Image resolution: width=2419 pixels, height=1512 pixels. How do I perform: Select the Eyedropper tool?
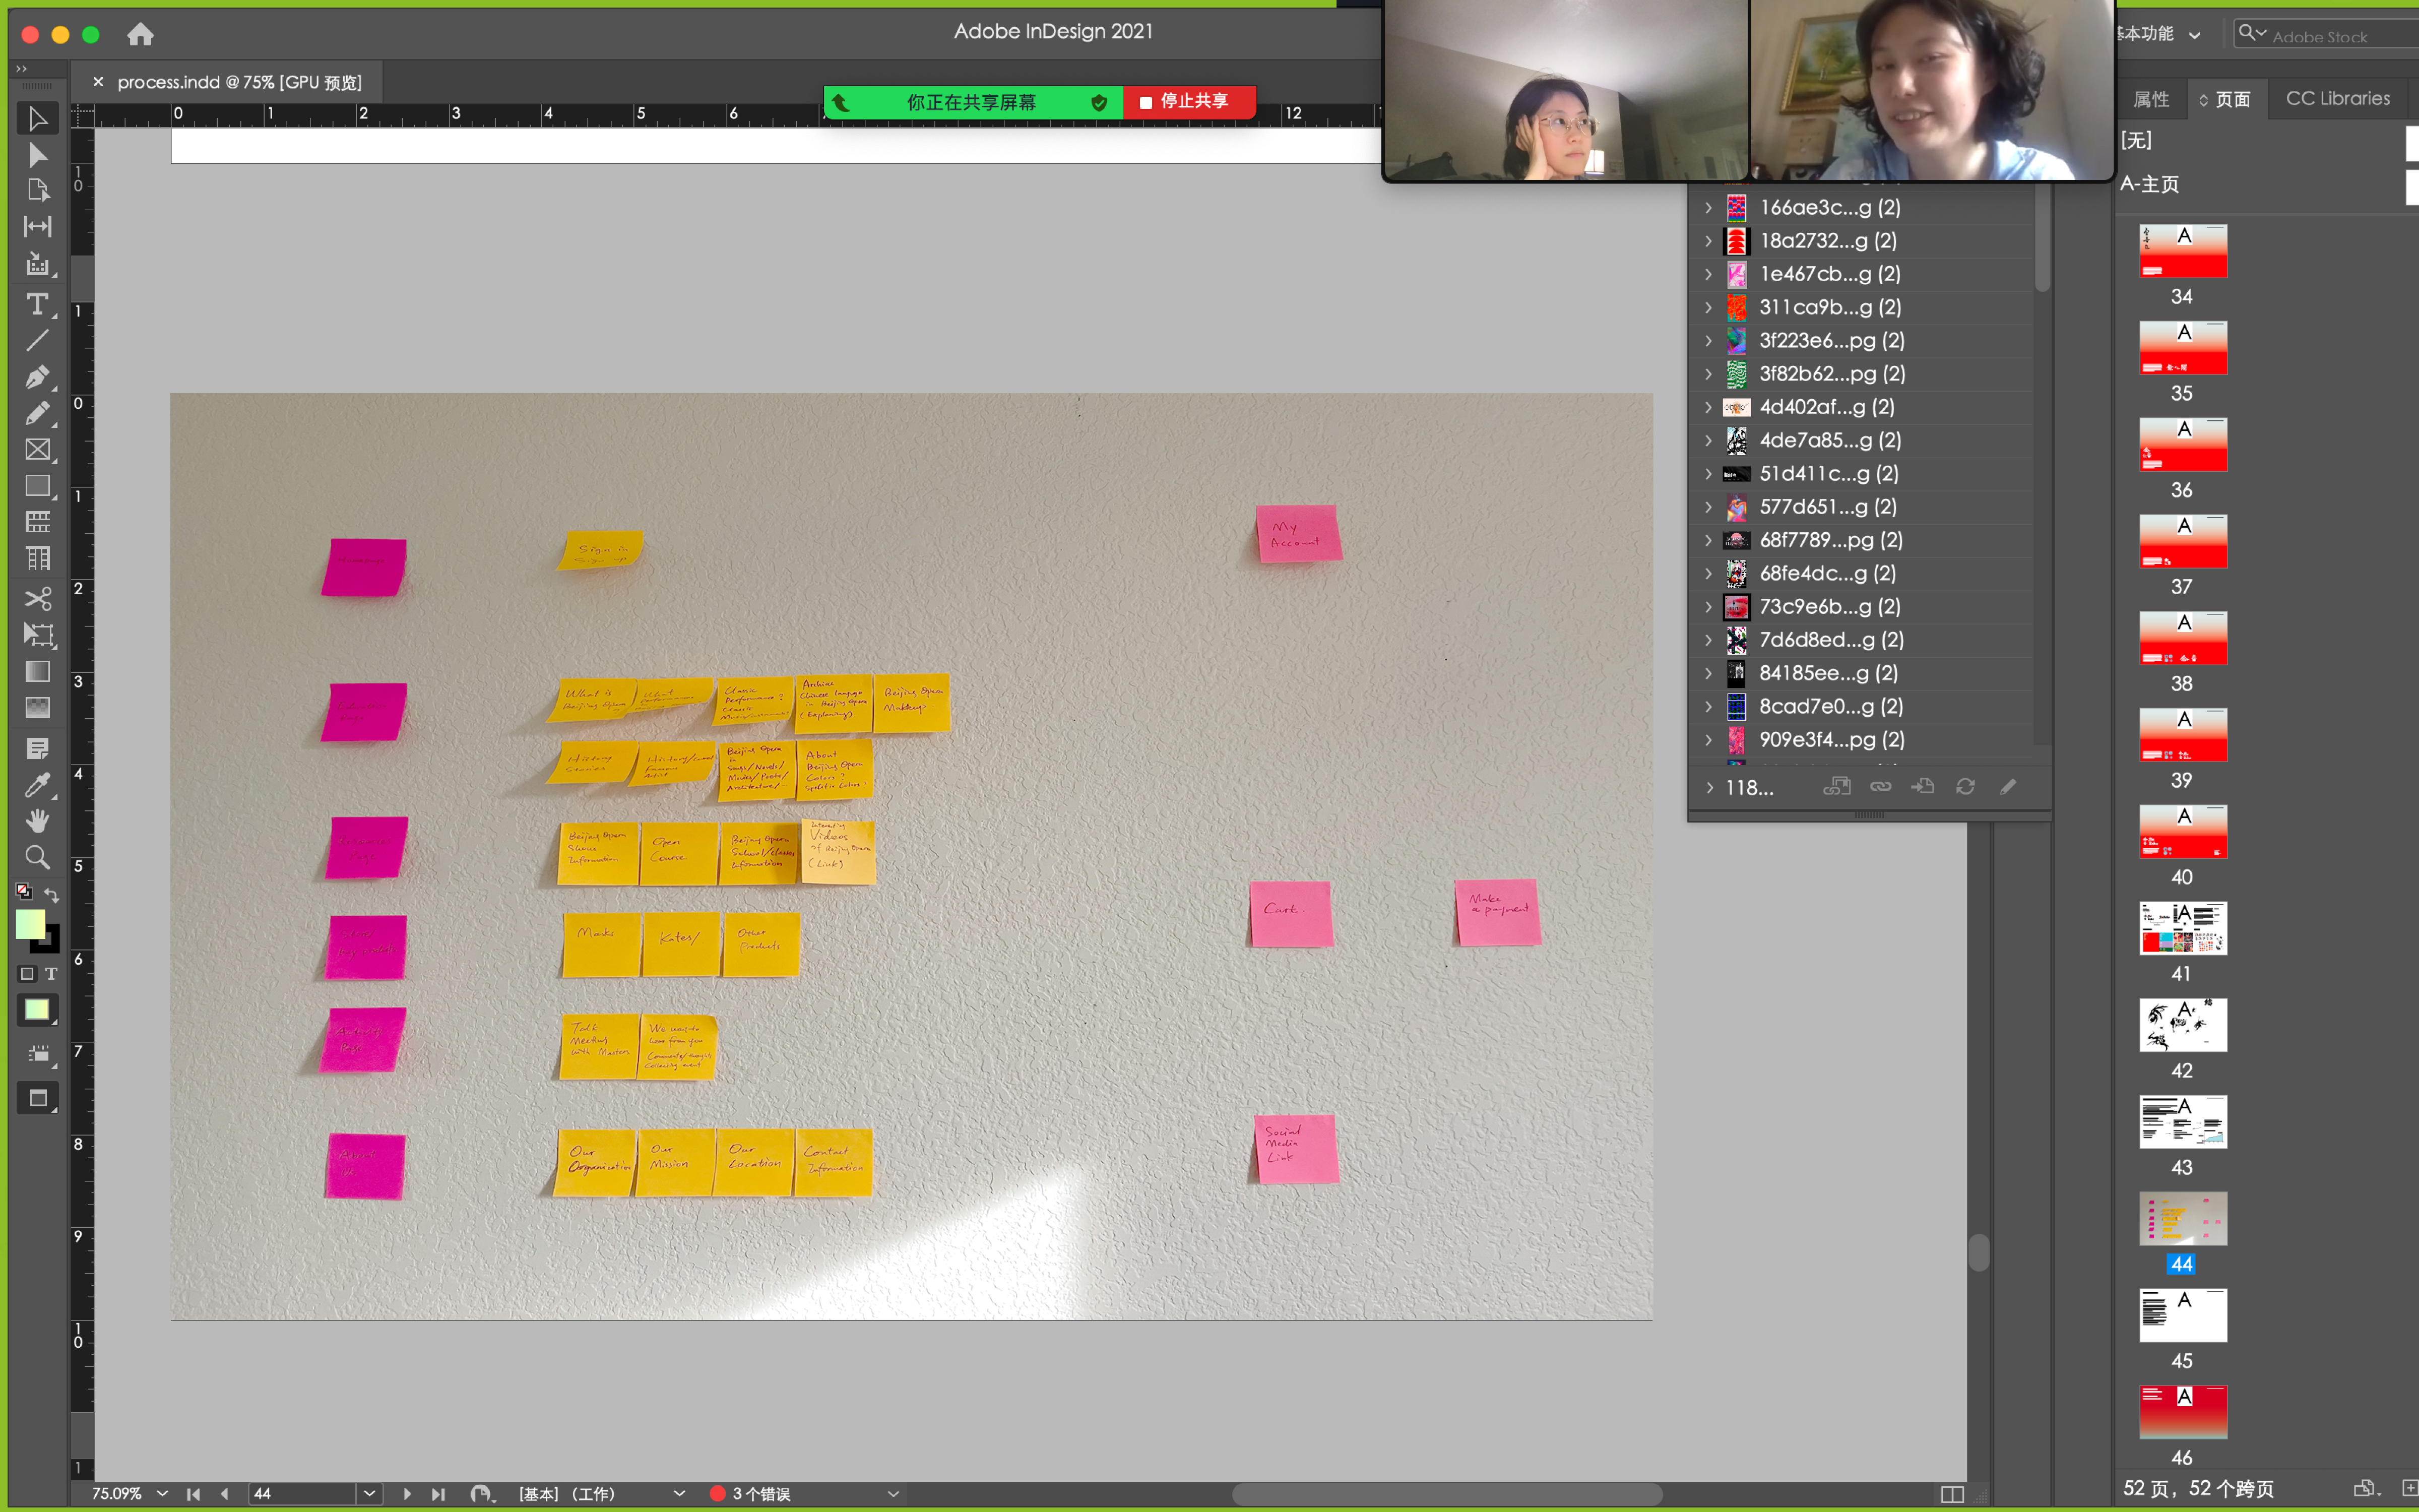pos(37,785)
